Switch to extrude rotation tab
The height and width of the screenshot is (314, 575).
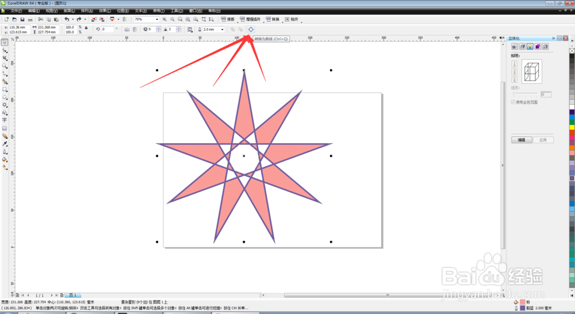522,47
